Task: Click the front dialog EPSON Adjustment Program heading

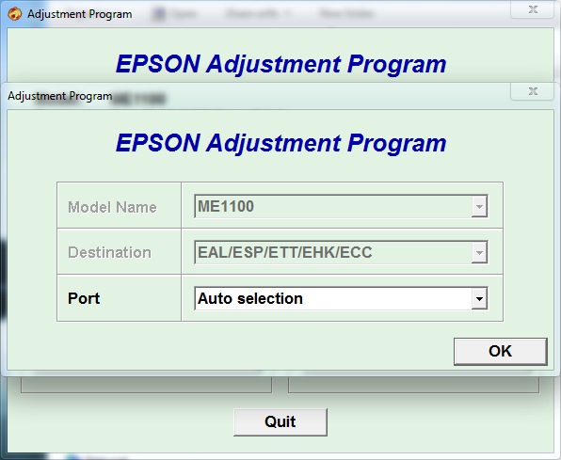Action: 280,143
